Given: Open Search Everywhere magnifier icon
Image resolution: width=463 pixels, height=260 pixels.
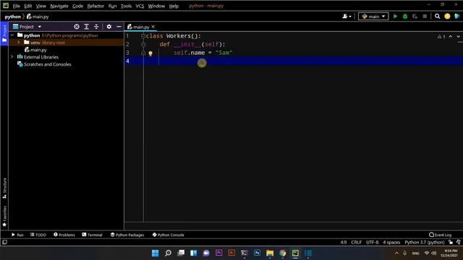Looking at the screenshot, I should click(437, 17).
